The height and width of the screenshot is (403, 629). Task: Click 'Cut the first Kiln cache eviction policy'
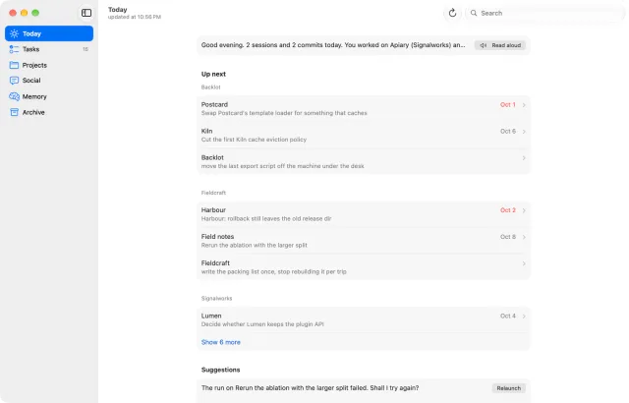tap(254, 140)
